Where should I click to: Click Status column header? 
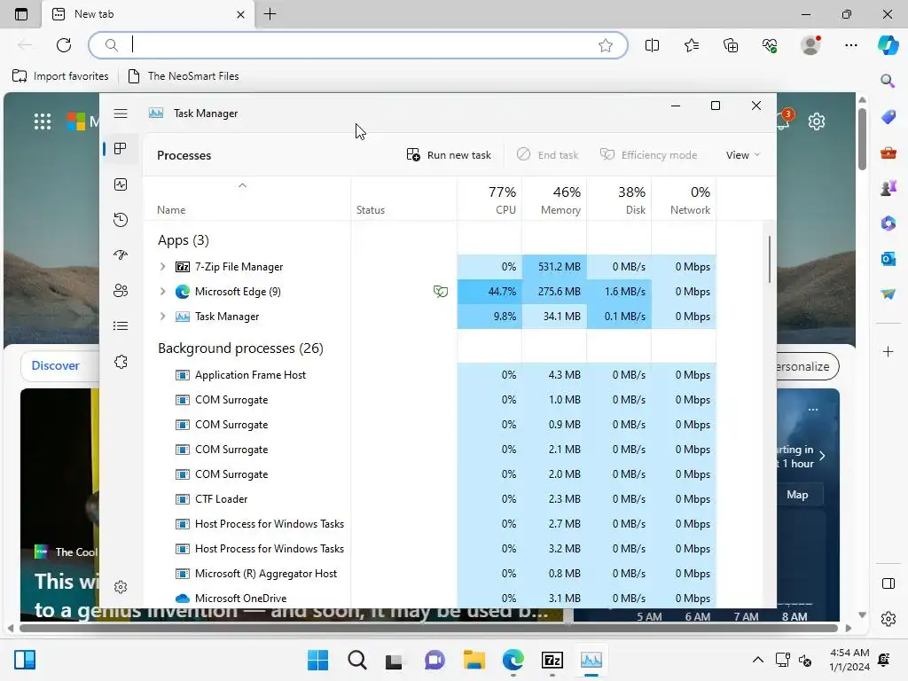pyautogui.click(x=403, y=200)
